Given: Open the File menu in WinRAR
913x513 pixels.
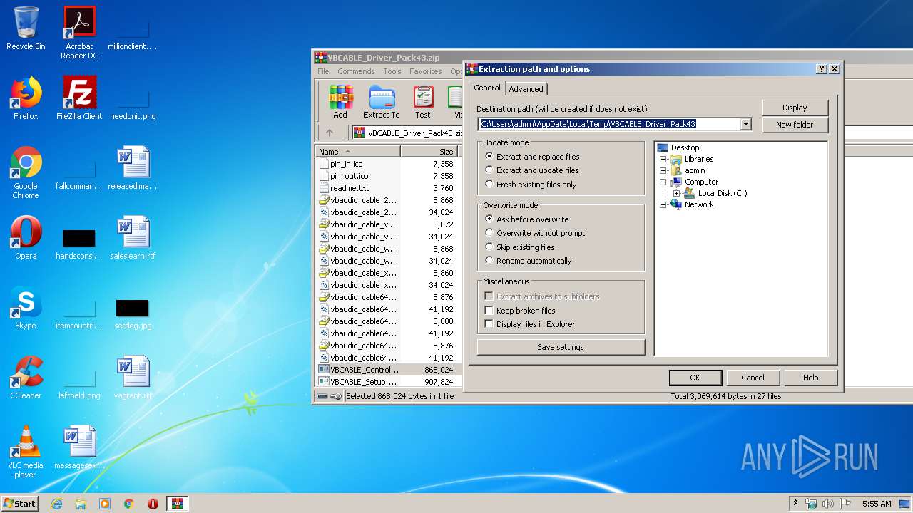Looking at the screenshot, I should [x=323, y=71].
